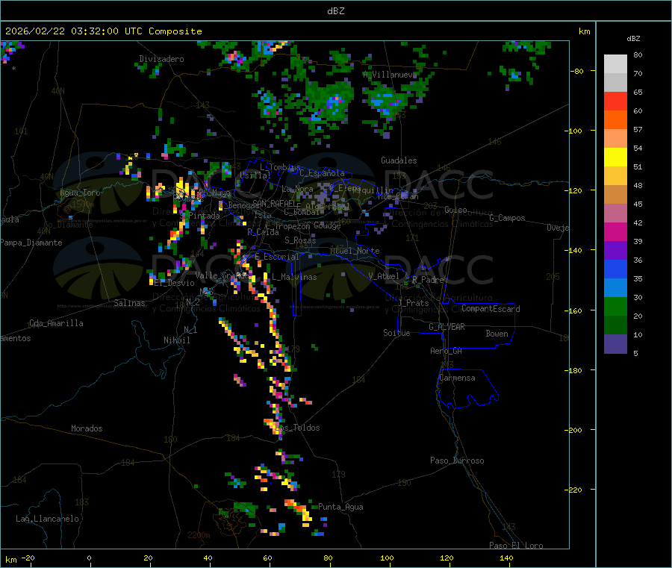The height and width of the screenshot is (568, 672).
Task: Click the purple swatch between 39 and 36
Action: tap(615, 251)
